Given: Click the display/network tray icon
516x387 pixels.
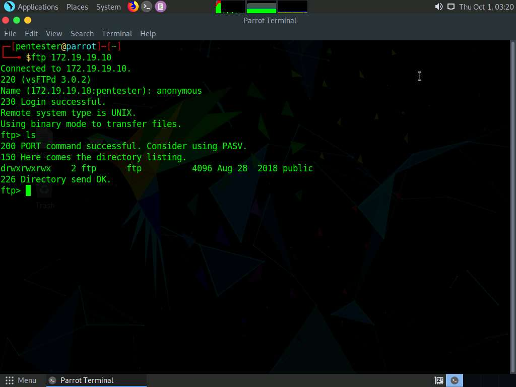Looking at the screenshot, I should point(451,7).
